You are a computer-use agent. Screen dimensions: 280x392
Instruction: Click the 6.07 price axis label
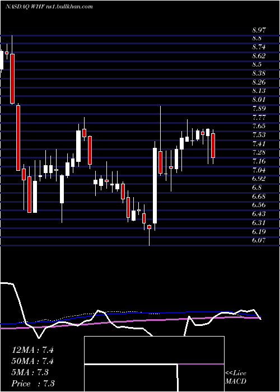(x=259, y=240)
